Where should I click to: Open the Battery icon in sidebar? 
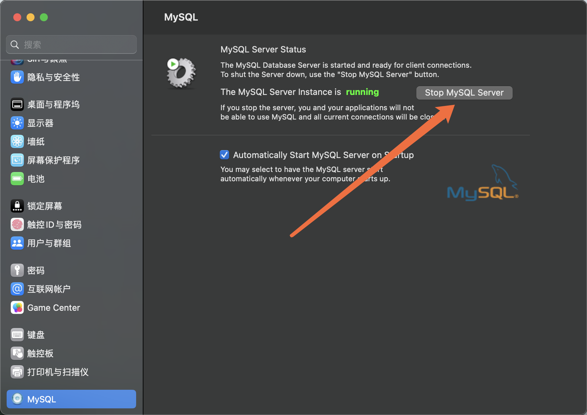(17, 179)
